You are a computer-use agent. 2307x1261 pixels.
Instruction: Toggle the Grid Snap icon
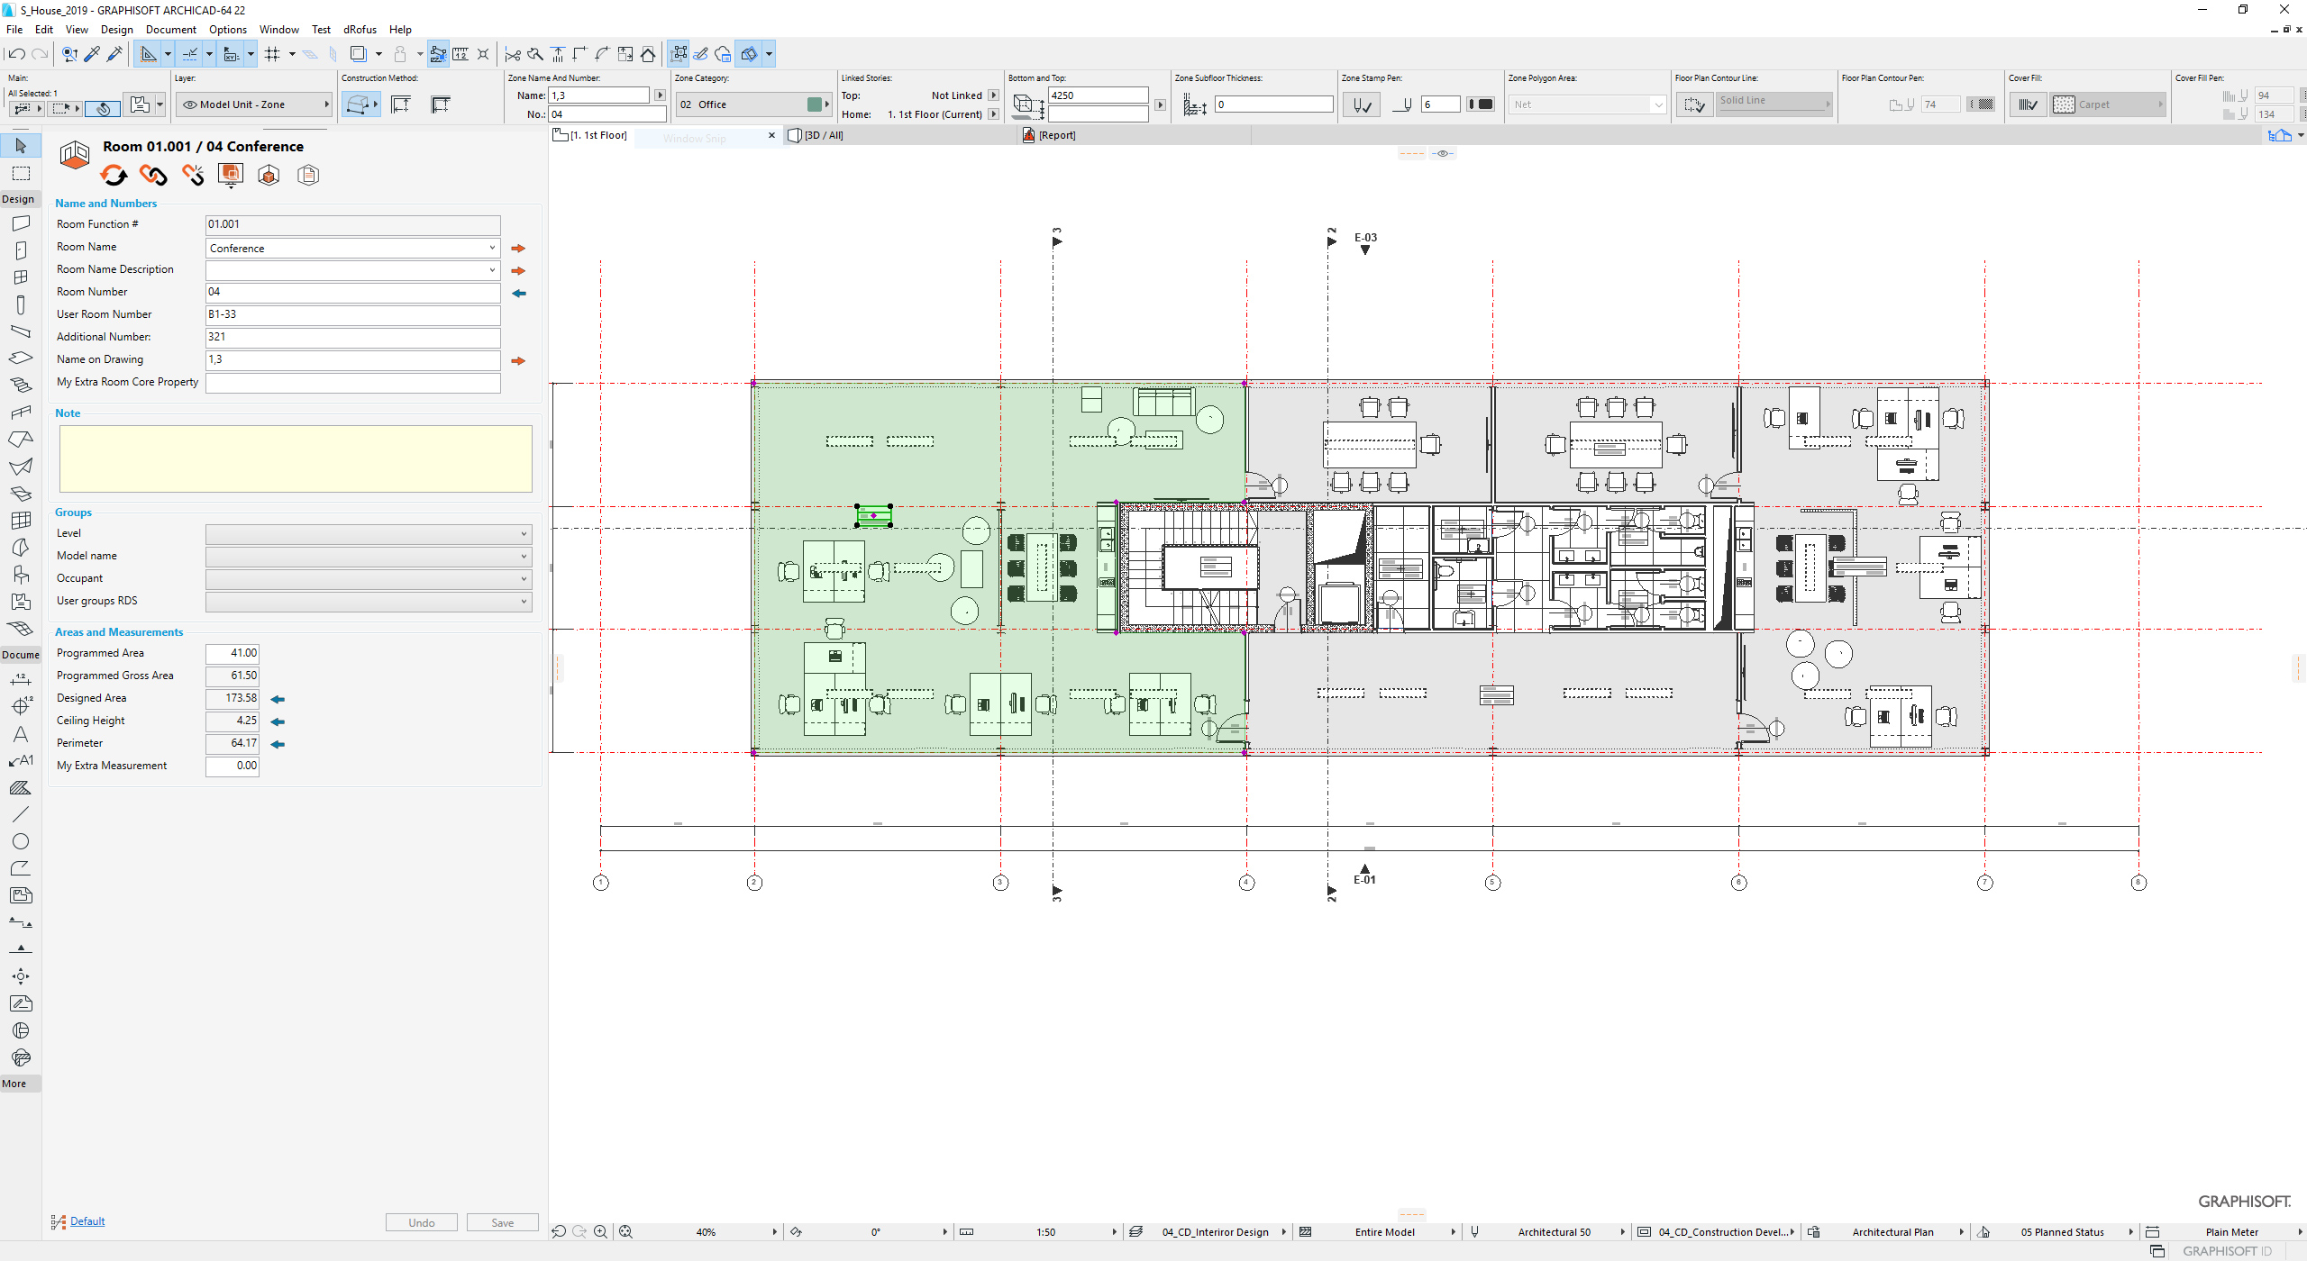point(272,54)
